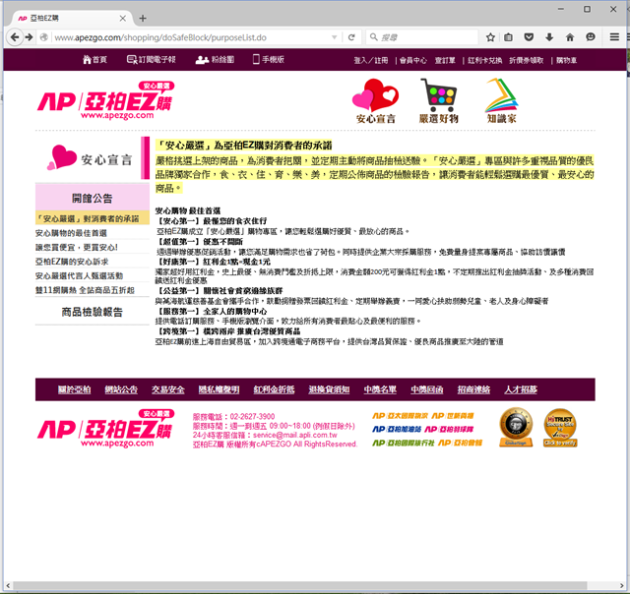Click footer link 中獎回函
This screenshot has height=594, width=630.
coord(426,389)
